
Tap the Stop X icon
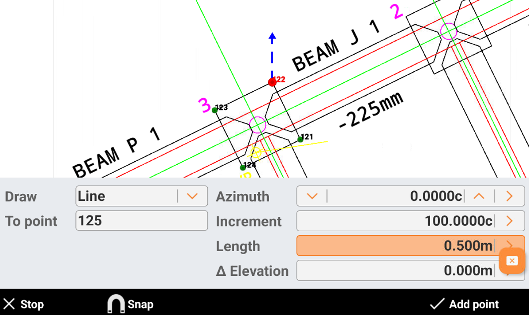[9, 304]
